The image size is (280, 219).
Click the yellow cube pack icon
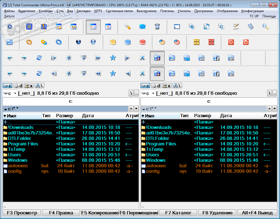coord(113,42)
